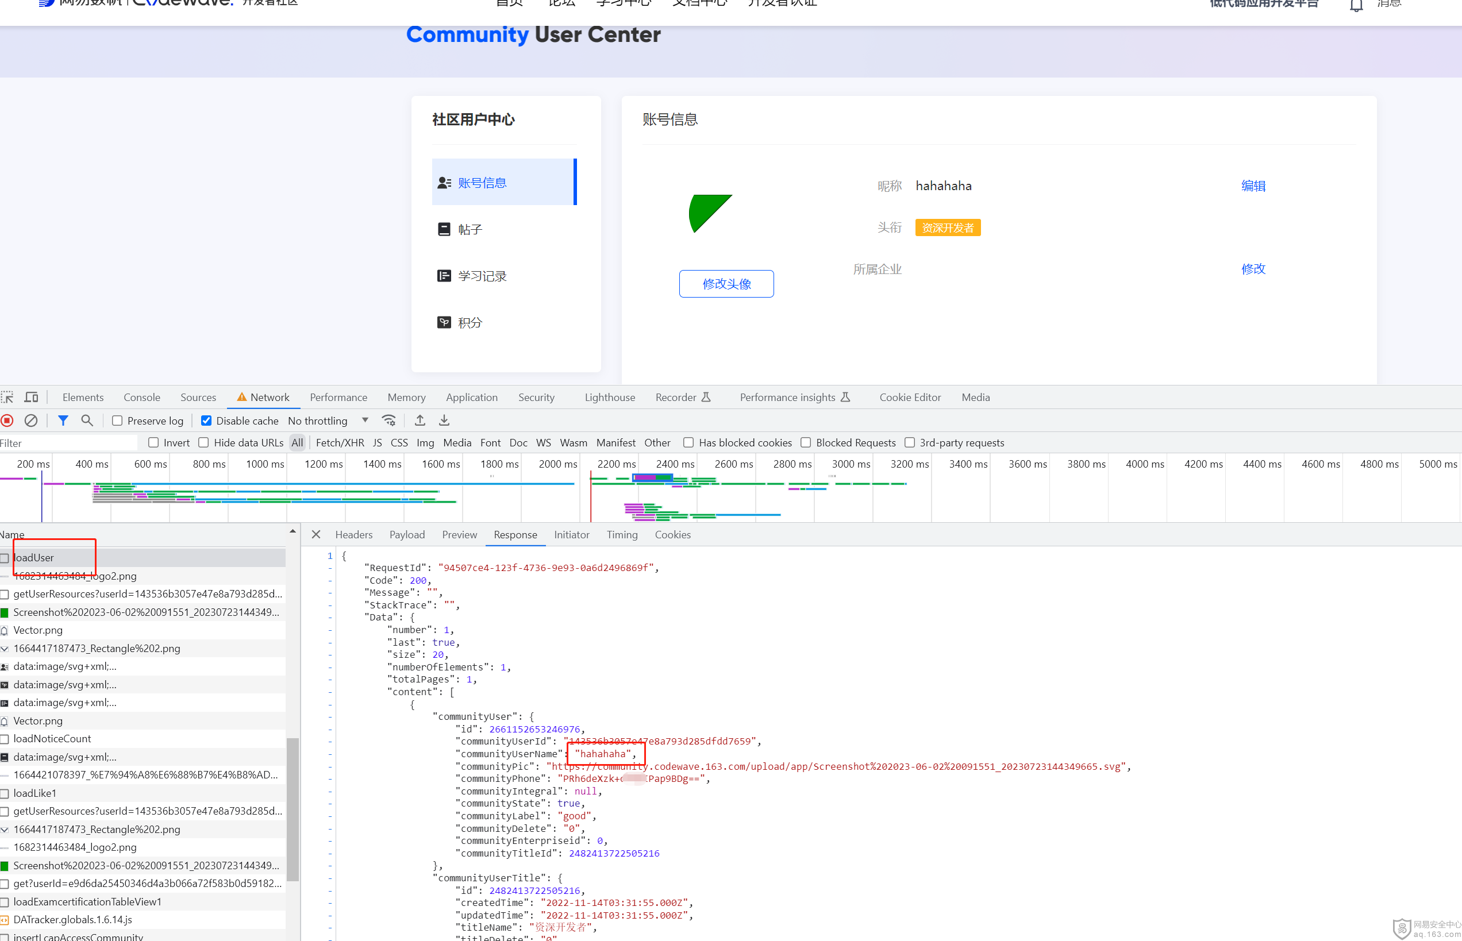Screen dimensions: 1462x941
Task: Switch to the Console tab
Action: point(142,397)
